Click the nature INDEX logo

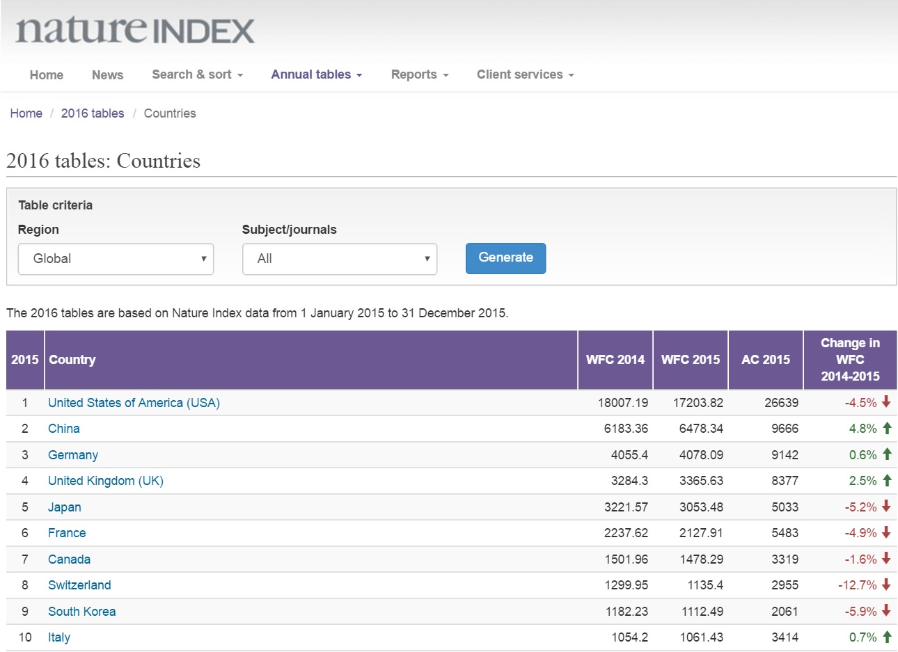135,30
